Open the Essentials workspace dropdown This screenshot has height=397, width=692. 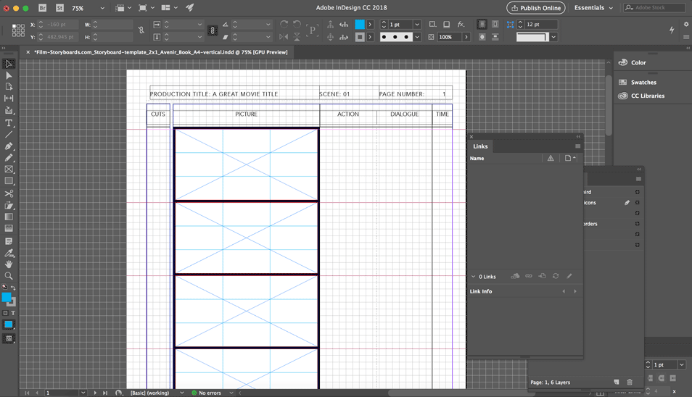(x=593, y=8)
